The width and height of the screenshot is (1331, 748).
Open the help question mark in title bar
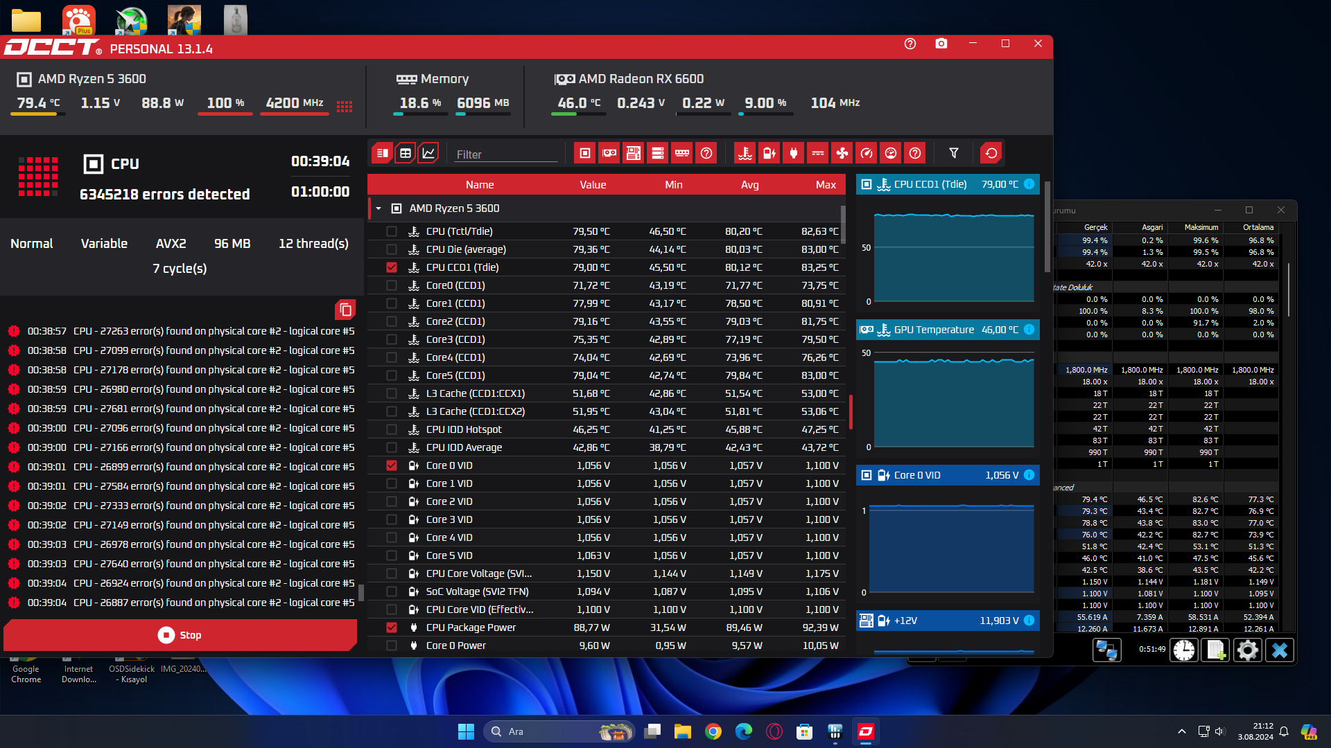(910, 44)
